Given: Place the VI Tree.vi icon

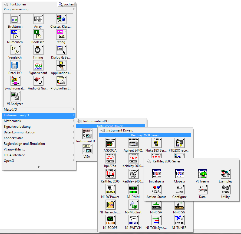Looking at the screenshot, I should coord(203,174).
